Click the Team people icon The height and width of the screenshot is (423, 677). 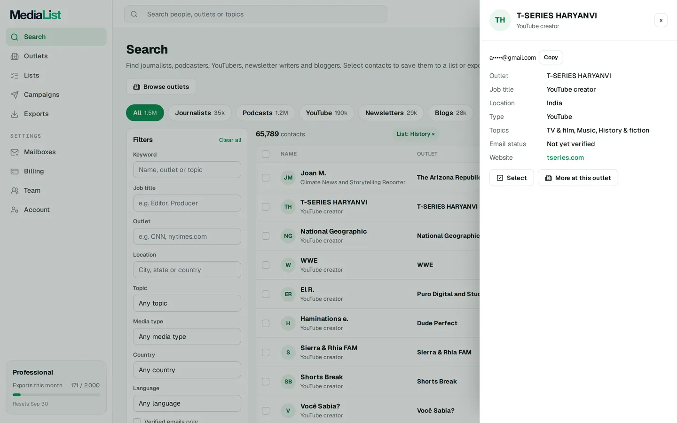click(15, 191)
